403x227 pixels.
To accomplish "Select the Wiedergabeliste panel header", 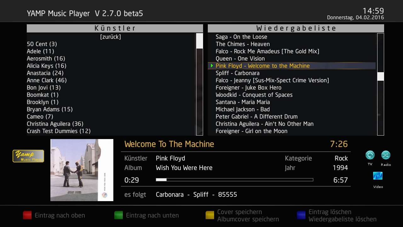I will [x=296, y=28].
